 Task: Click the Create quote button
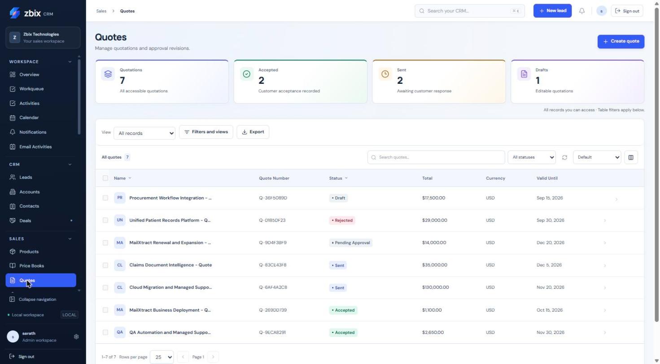621,41
